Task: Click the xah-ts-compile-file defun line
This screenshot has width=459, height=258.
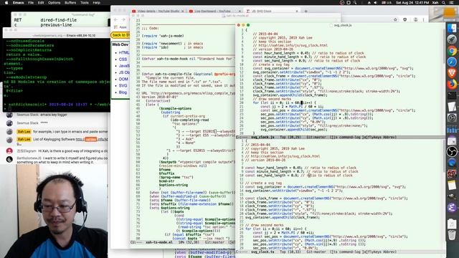Action: point(189,74)
